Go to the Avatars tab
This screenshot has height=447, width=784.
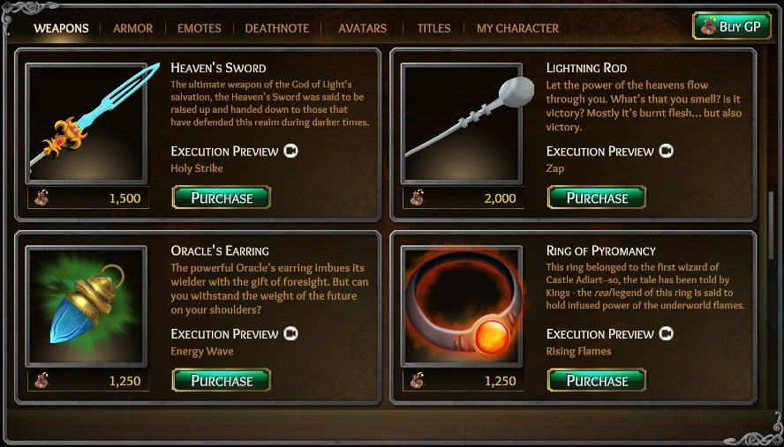[x=363, y=28]
